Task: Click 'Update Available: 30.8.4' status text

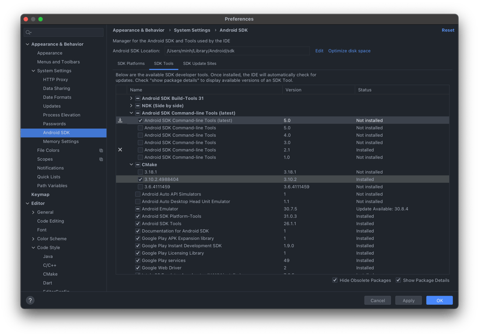Action: point(382,209)
